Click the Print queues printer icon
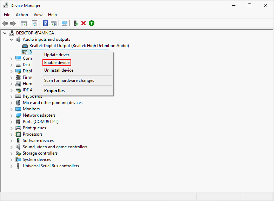274x201 pixels. (18, 128)
